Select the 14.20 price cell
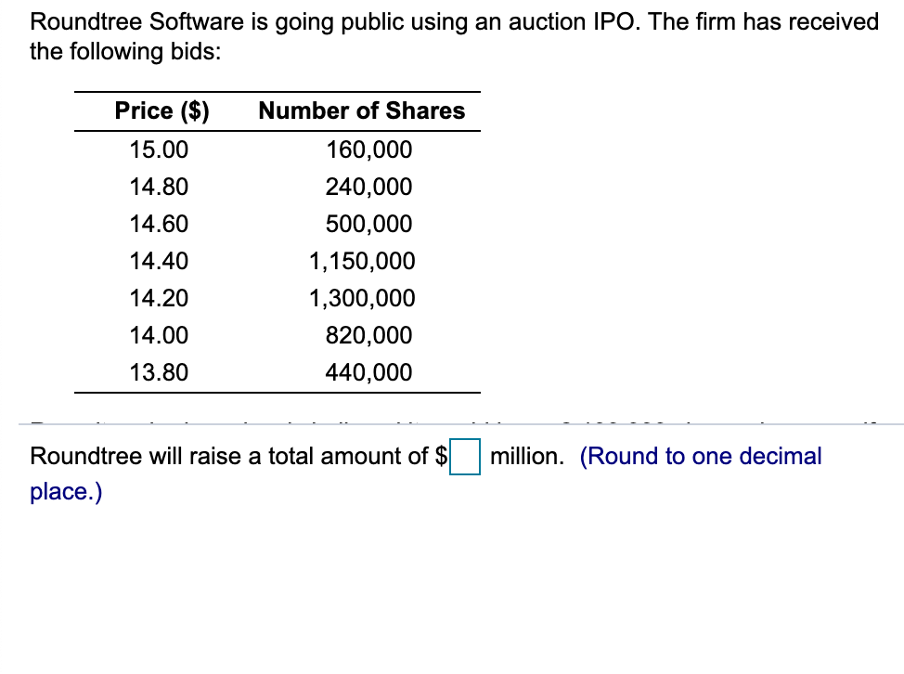The height and width of the screenshot is (674, 904). [159, 298]
